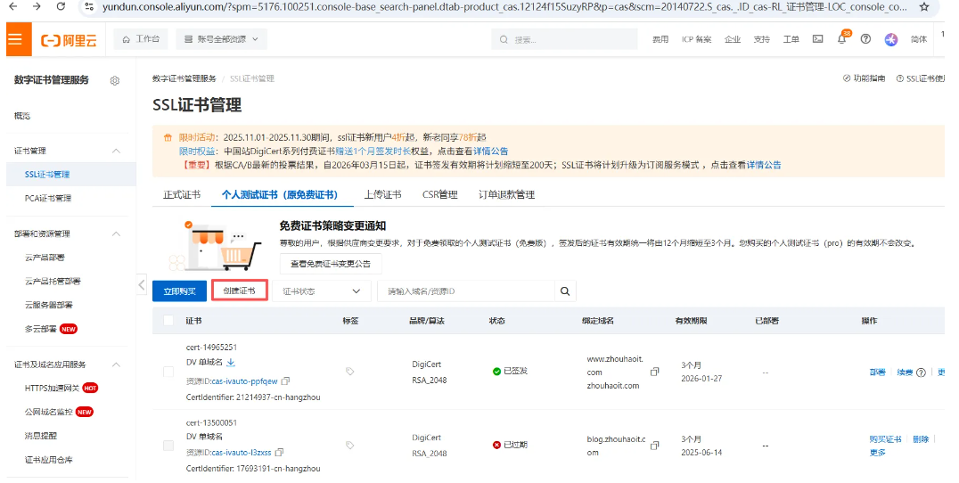The height and width of the screenshot is (483, 959).
Task: Click the help question mark icon
Action: tap(865, 39)
